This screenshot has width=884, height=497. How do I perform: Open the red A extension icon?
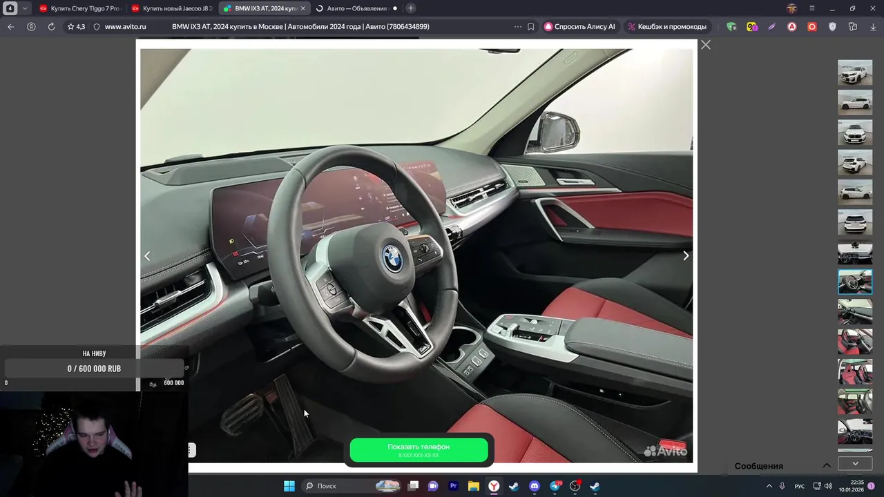point(792,27)
